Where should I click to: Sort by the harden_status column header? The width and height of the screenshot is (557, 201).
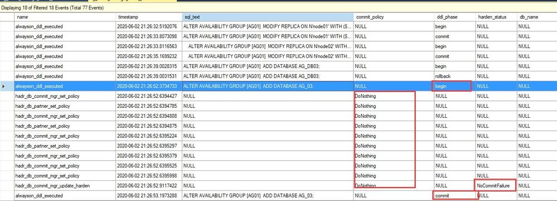point(496,17)
